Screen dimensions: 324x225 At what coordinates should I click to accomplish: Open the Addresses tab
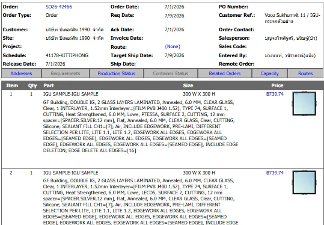21,73
